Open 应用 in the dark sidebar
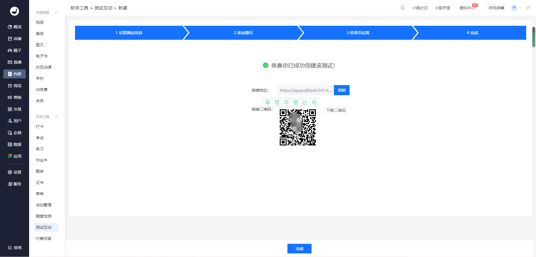The height and width of the screenshot is (257, 536). coord(15,156)
